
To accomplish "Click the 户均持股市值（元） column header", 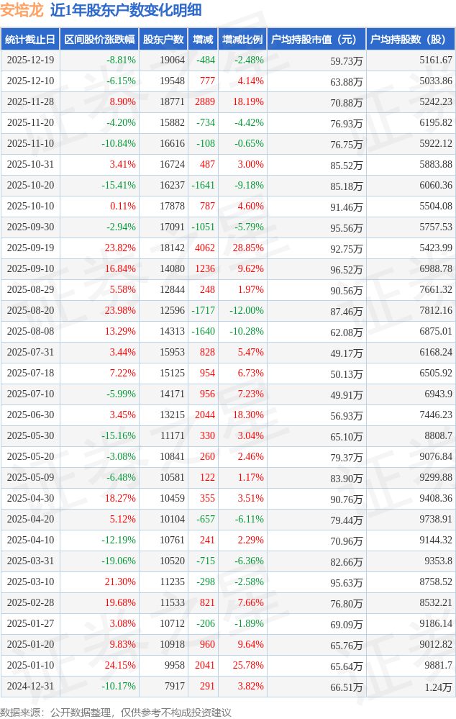I will point(316,40).
